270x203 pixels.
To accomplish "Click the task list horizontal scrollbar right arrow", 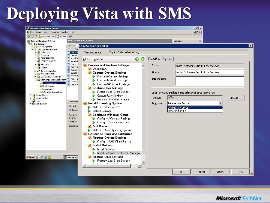I will click(x=139, y=166).
